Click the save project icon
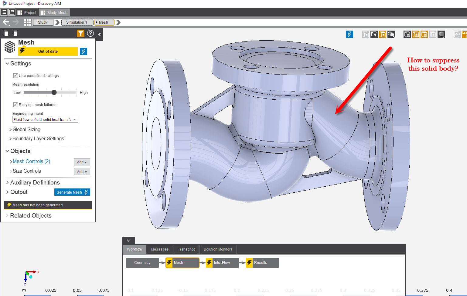The width and height of the screenshot is (467, 296). [x=12, y=12]
